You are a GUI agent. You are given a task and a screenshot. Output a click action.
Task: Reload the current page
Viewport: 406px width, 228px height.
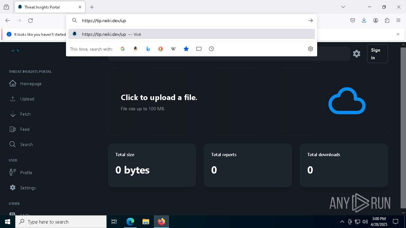[x=30, y=20]
